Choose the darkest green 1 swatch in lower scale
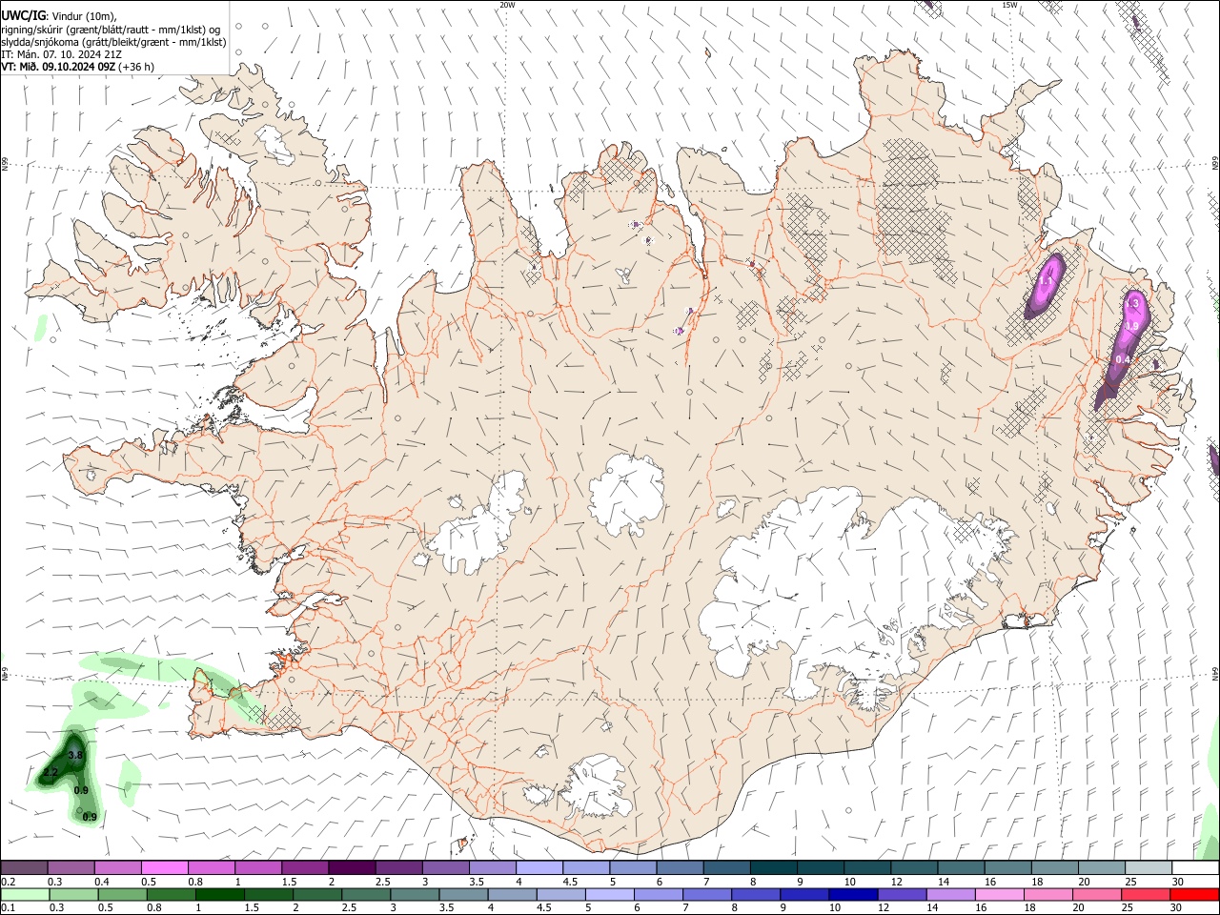This screenshot has width=1220, height=915. click(219, 894)
